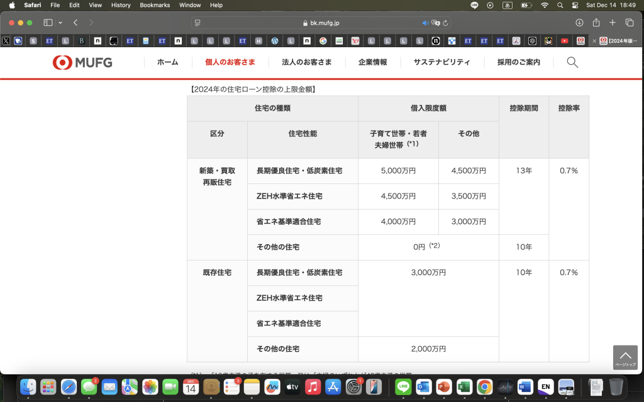Toggle the Safari sidebar
644x402 pixels.
[x=48, y=23]
